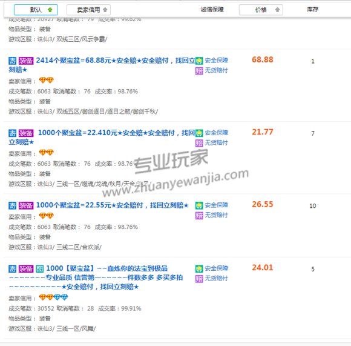This screenshot has width=351, height=346.
Task: Click the 价格 sort arrow icon
Action: [277, 10]
